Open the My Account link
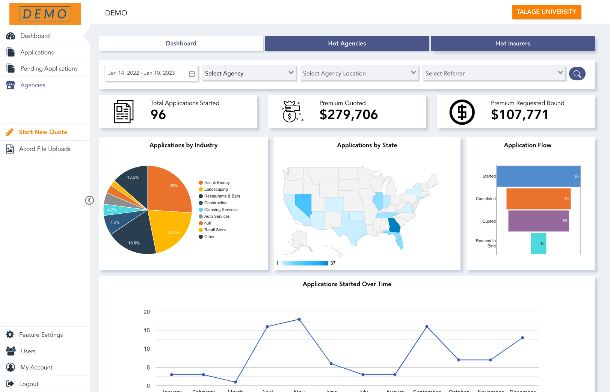Screen dimensions: 610x392 [36, 367]
